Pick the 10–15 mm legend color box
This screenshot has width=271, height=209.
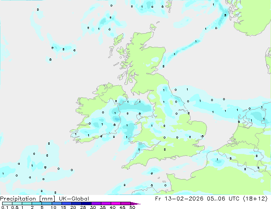56,203
